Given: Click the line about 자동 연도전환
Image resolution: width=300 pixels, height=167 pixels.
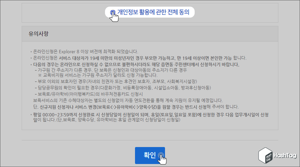Looking at the screenshot, I should 128,100.
